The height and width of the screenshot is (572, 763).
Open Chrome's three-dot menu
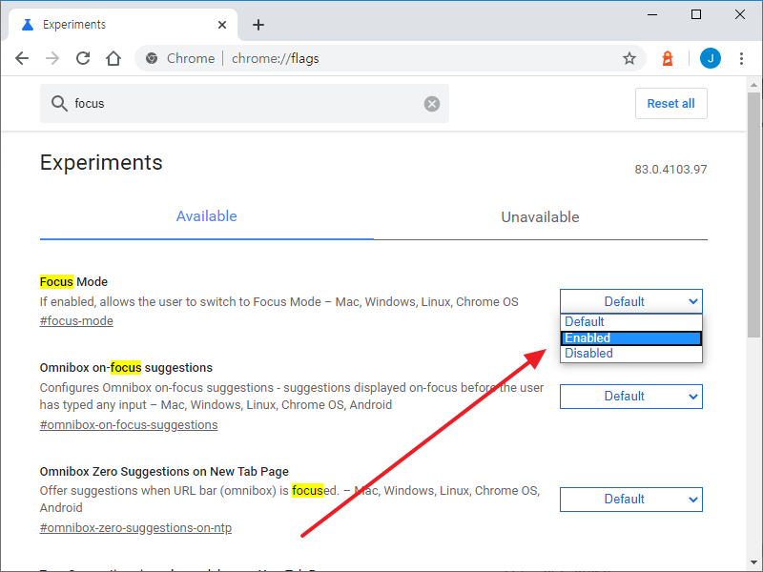tap(741, 58)
